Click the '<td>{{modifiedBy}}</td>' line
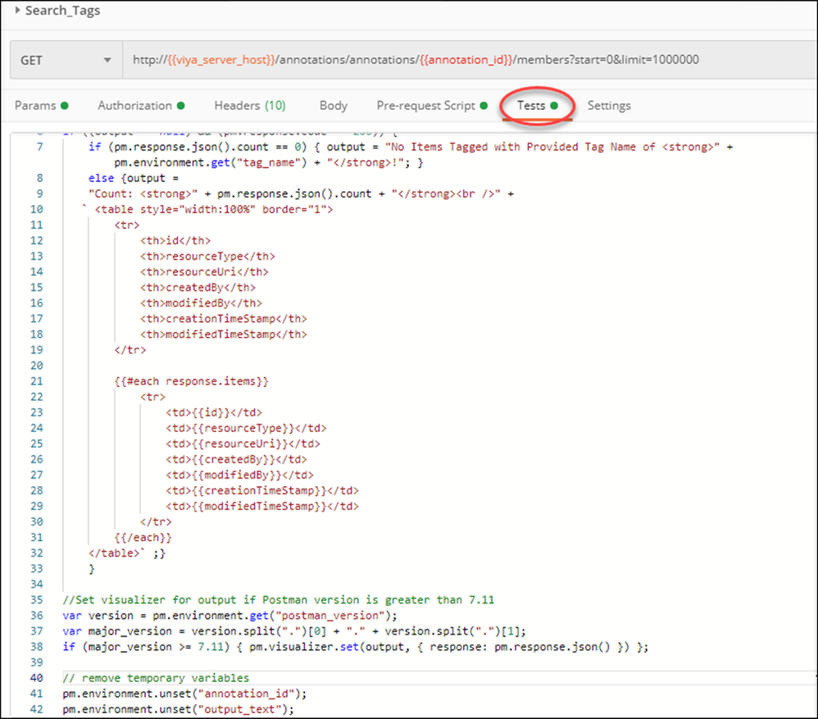The image size is (818, 719). click(x=239, y=476)
